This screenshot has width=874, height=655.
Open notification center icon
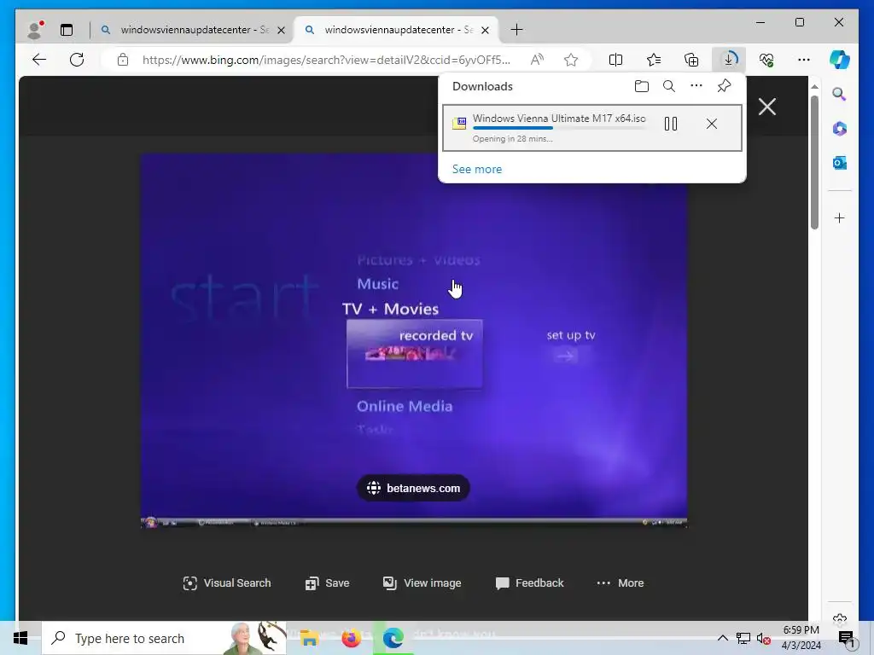tap(846, 638)
